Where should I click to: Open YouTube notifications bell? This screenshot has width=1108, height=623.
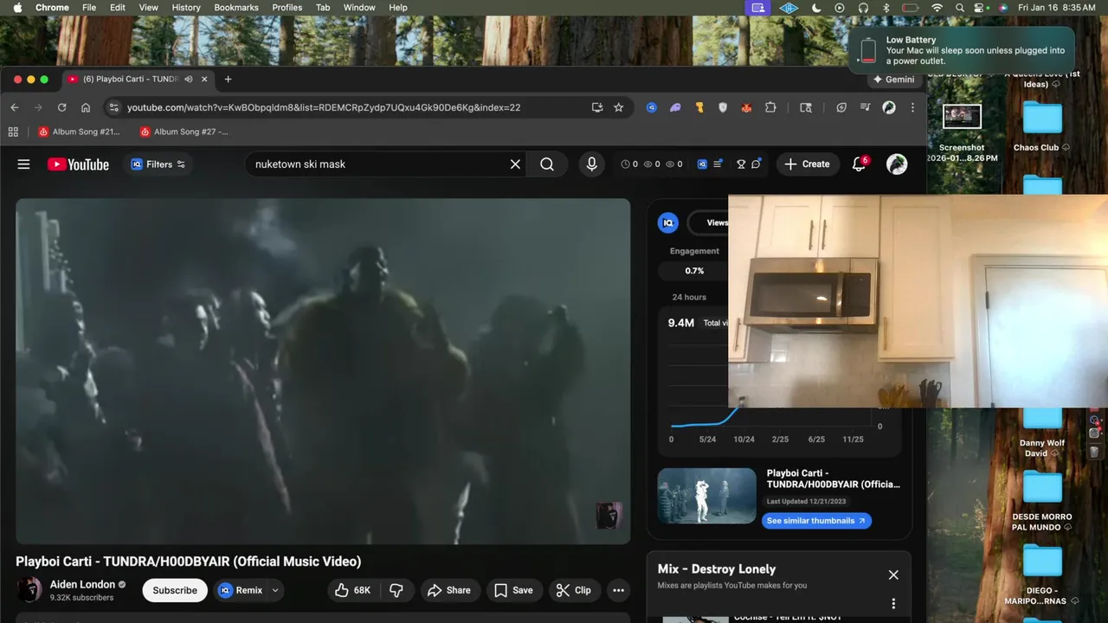[860, 164]
